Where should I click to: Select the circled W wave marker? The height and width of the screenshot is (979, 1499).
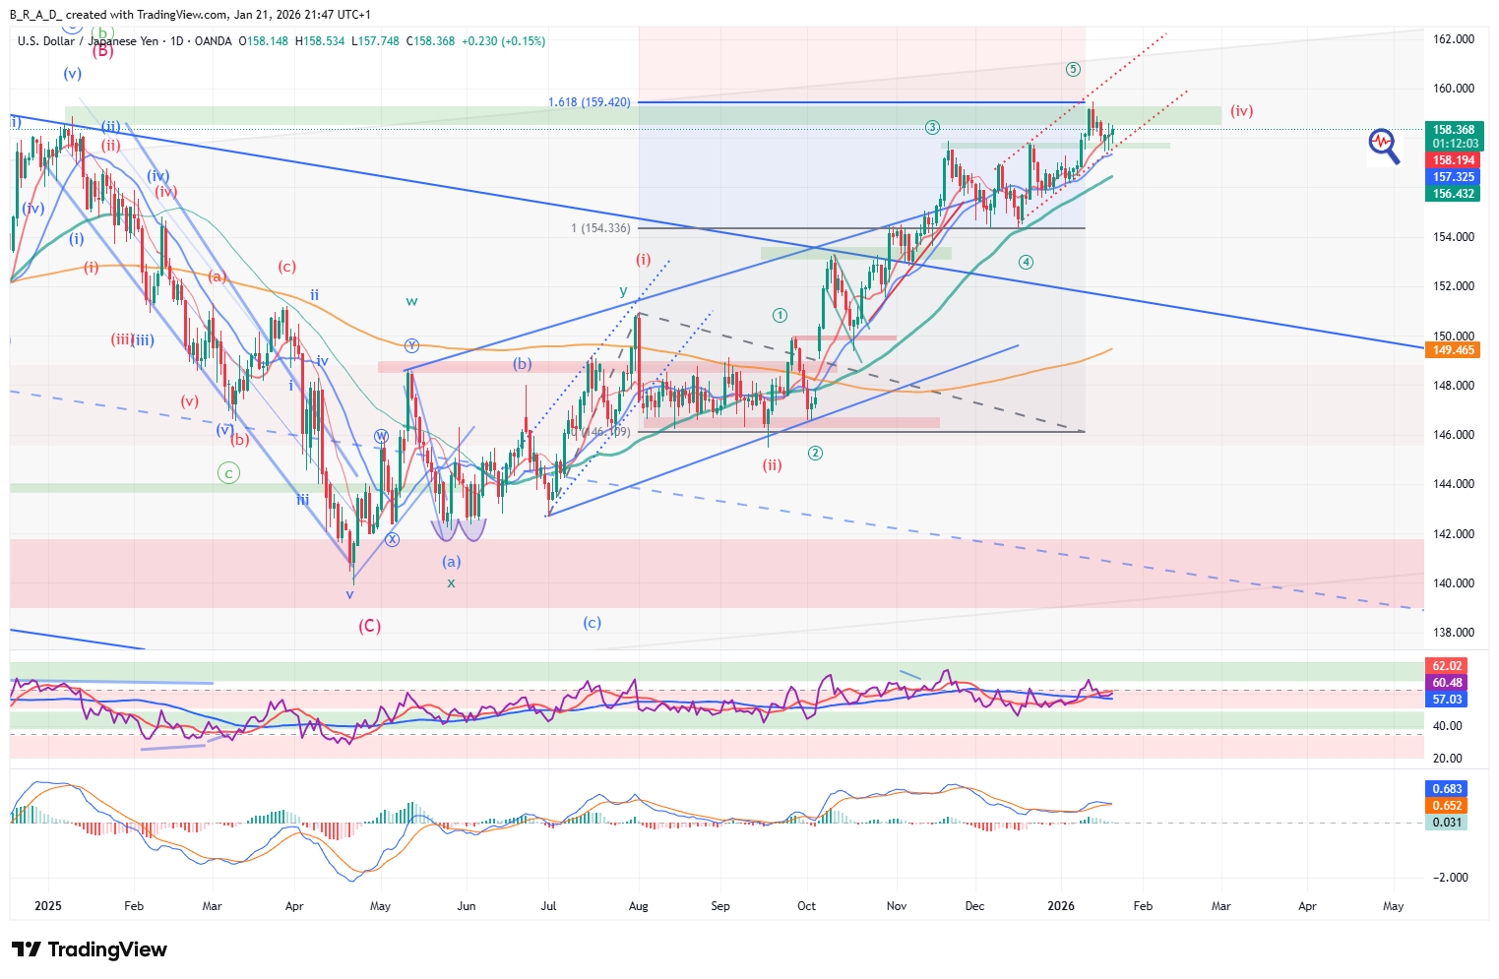point(381,436)
